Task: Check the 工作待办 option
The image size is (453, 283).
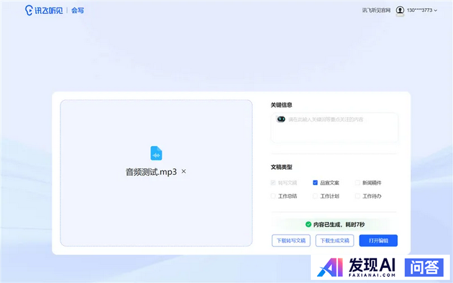Action: point(357,196)
